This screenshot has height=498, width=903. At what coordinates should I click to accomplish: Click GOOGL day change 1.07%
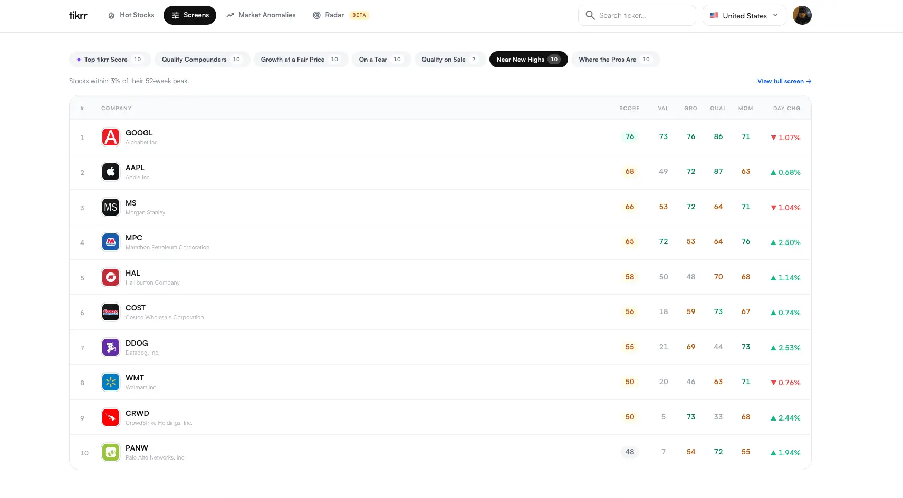[785, 138]
